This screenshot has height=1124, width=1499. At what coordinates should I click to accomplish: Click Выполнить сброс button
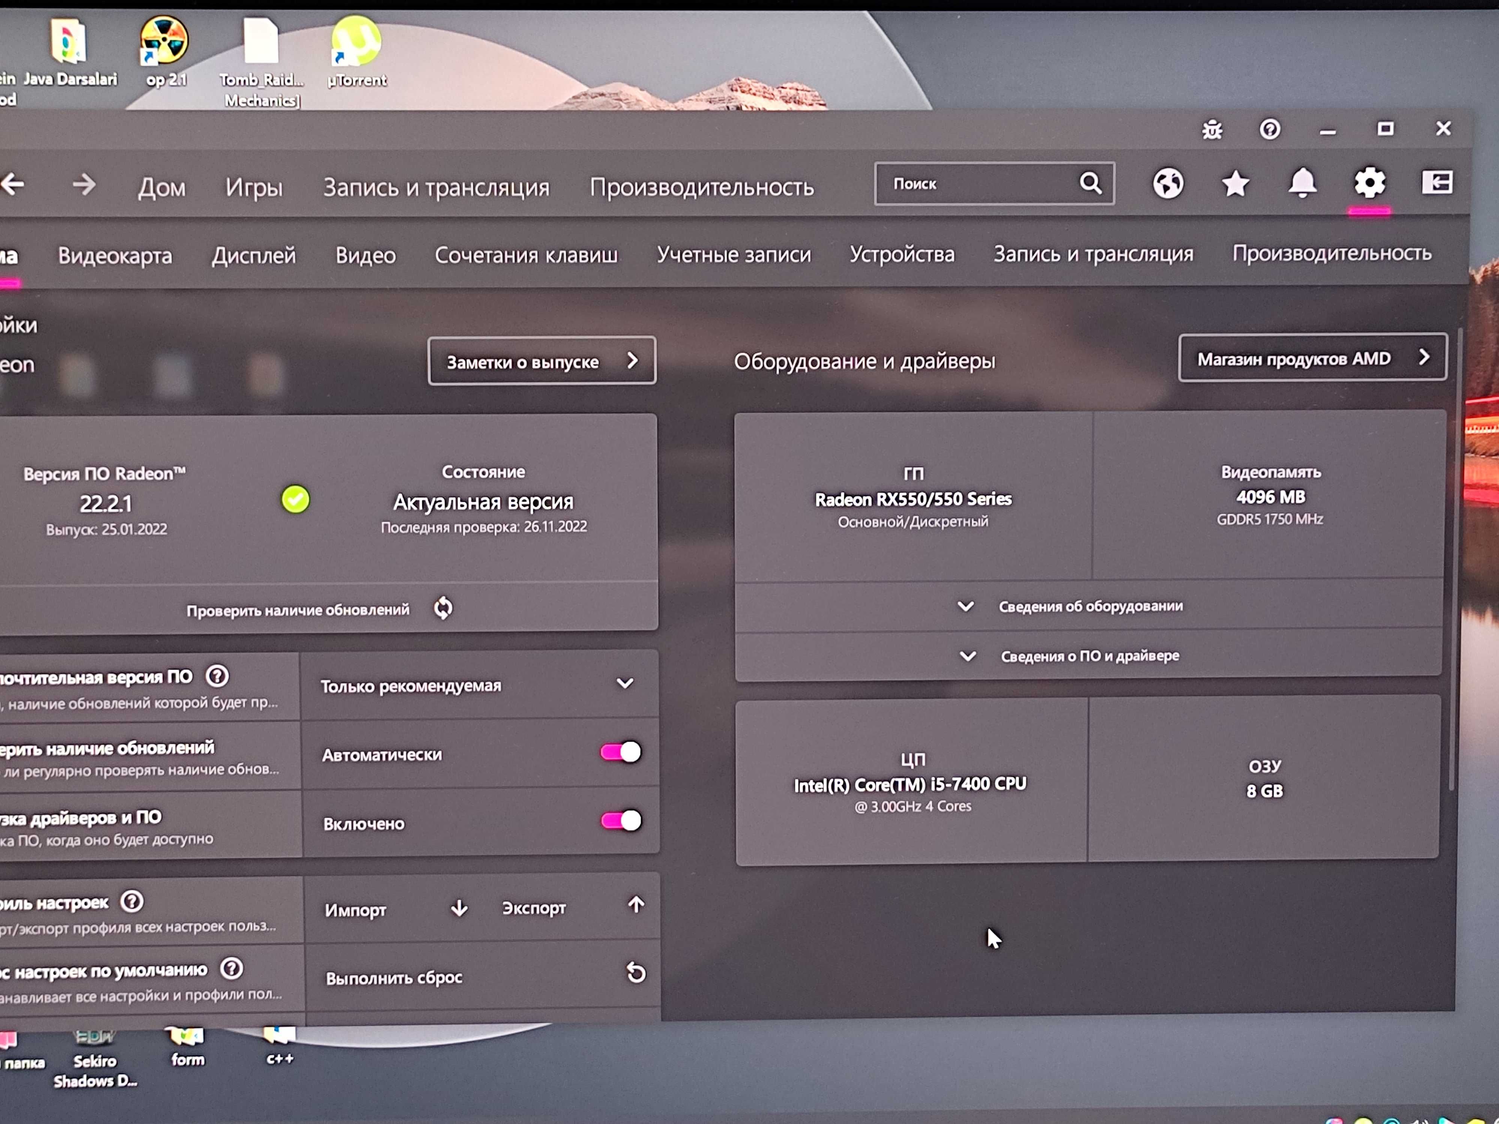pyautogui.click(x=394, y=978)
